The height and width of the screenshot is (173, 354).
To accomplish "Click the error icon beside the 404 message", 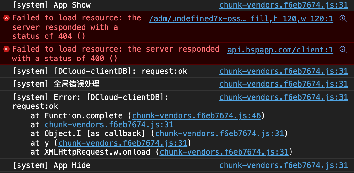I will pos(6,18).
